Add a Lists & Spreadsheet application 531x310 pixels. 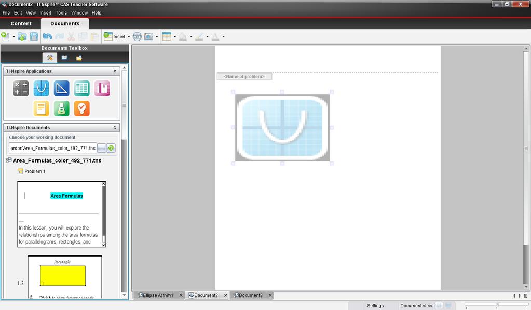click(x=82, y=88)
